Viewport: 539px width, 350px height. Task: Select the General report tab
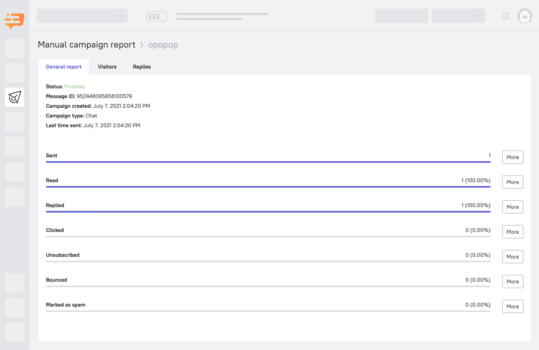click(x=64, y=66)
